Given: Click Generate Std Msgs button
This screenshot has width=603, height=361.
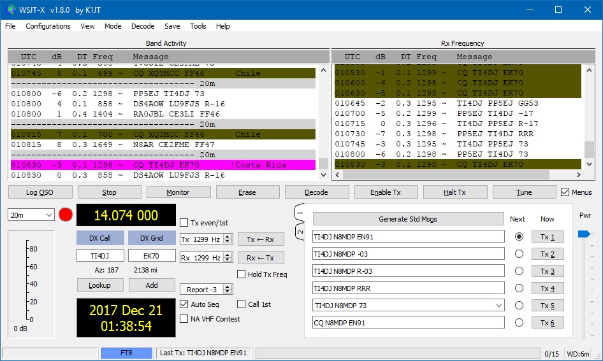Looking at the screenshot, I should coord(408,219).
